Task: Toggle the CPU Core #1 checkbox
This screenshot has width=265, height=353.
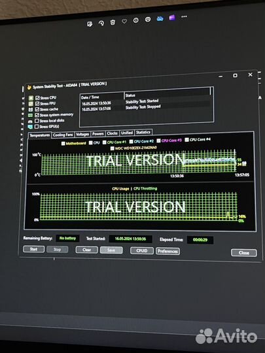Action: [104, 143]
